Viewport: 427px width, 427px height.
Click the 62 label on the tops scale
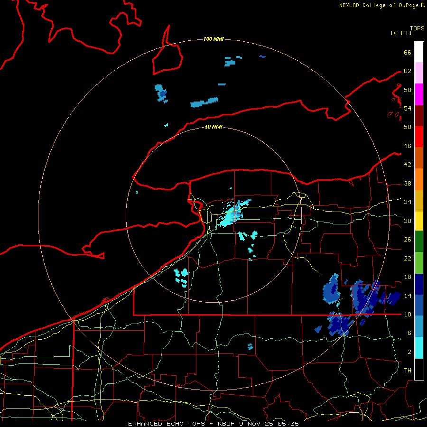pyautogui.click(x=408, y=71)
